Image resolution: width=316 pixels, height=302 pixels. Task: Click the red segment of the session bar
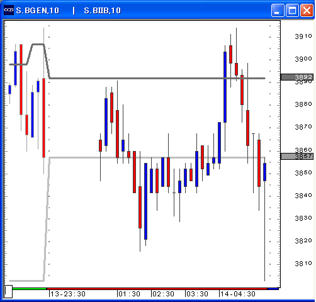coord(157,289)
